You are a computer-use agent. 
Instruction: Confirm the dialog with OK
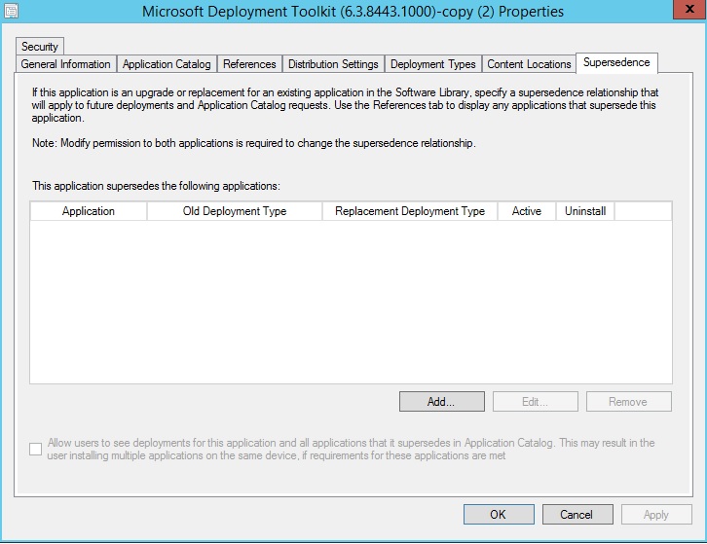point(499,515)
